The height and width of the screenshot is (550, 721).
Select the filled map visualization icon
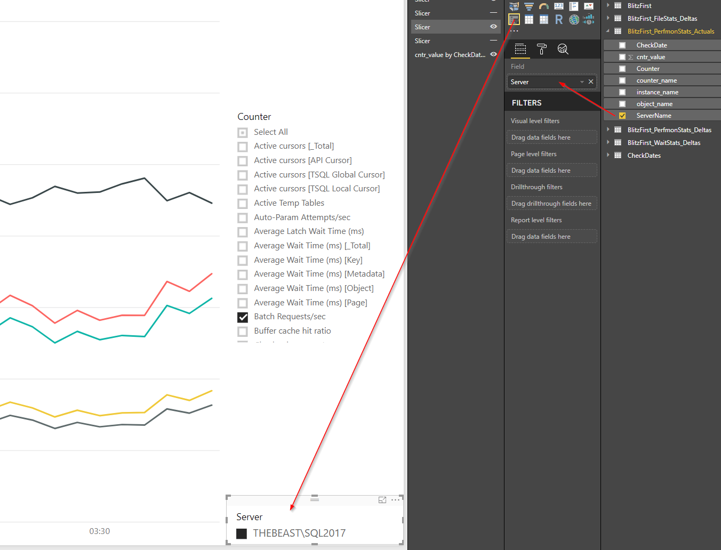pos(514,6)
